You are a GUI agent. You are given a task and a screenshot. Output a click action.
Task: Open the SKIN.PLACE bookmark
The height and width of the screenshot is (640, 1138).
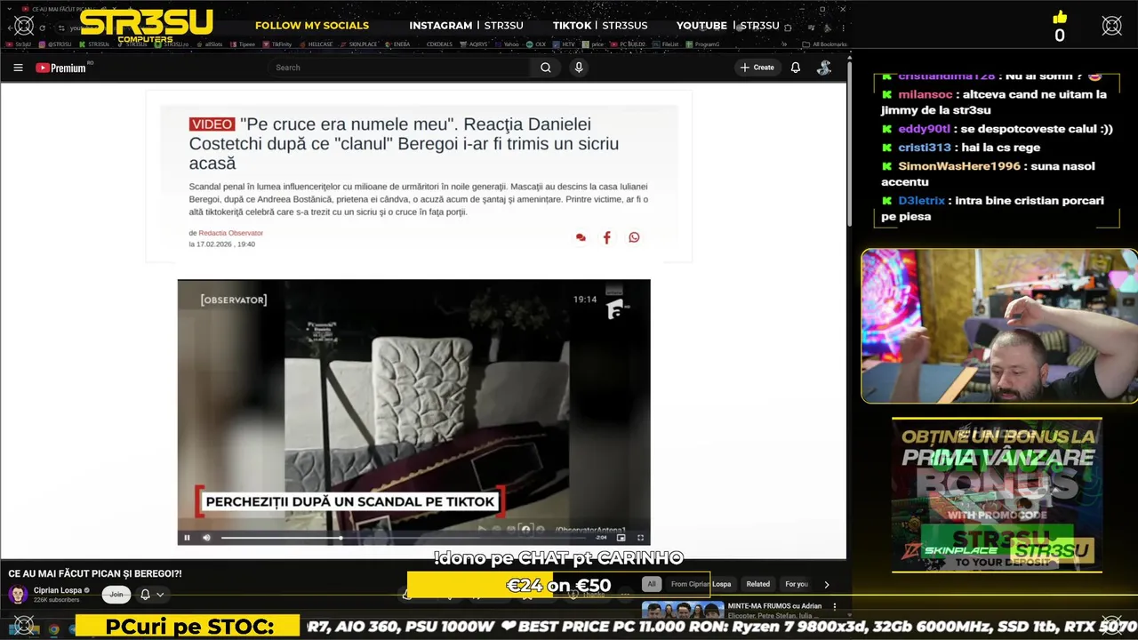point(359,44)
